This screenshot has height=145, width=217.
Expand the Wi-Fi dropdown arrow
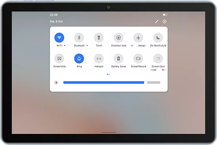coord(65,46)
